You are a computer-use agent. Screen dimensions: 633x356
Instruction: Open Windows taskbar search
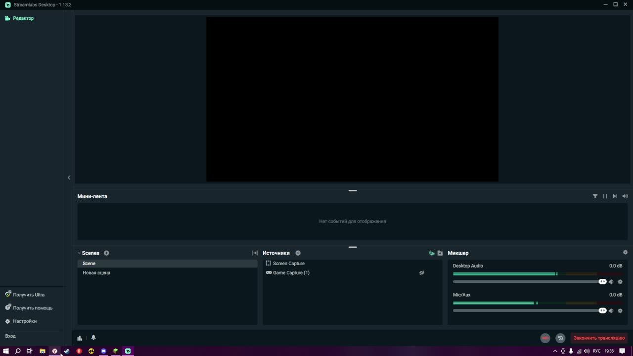(x=18, y=351)
